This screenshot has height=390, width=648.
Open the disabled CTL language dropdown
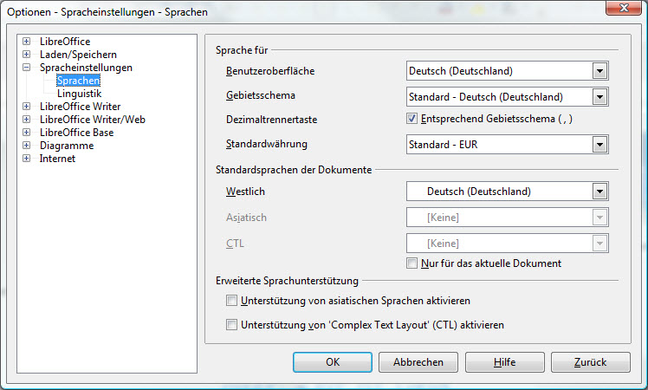[599, 244]
